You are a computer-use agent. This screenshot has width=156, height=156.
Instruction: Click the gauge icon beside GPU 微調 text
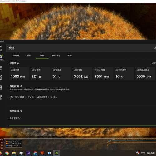tap(11, 97)
